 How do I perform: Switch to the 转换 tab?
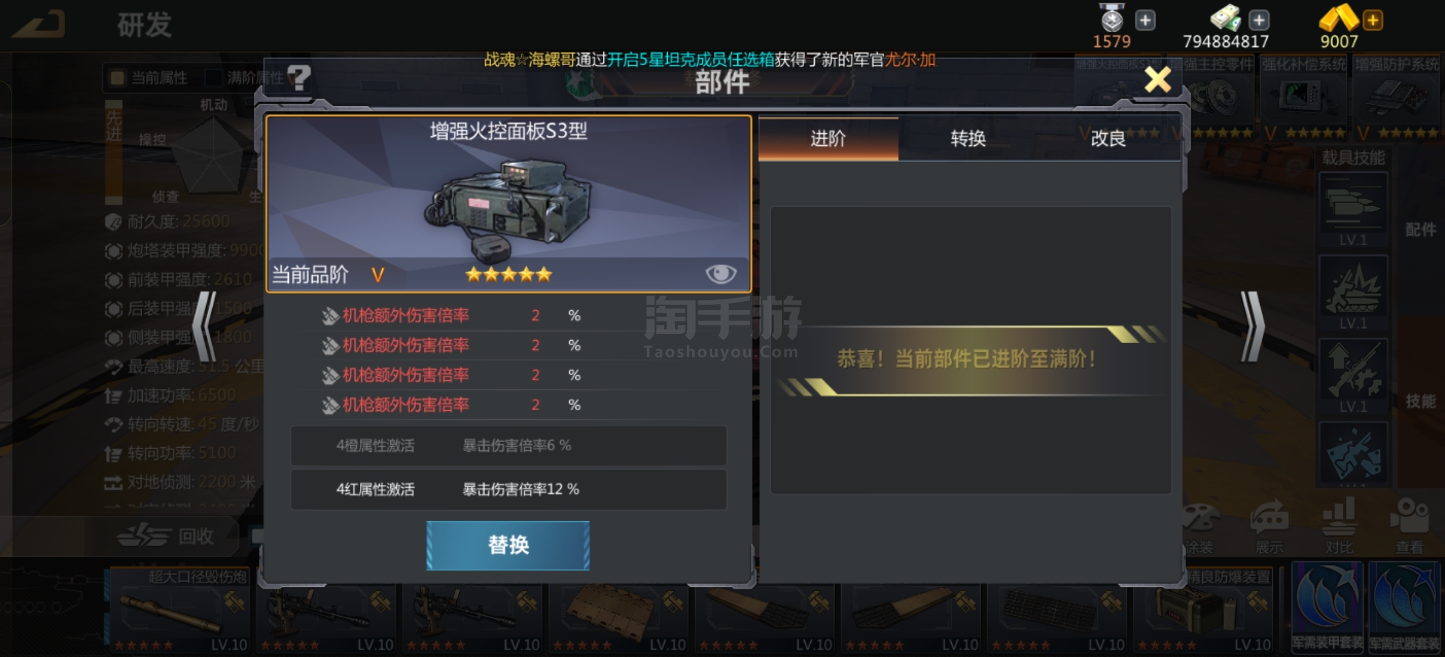click(x=968, y=139)
